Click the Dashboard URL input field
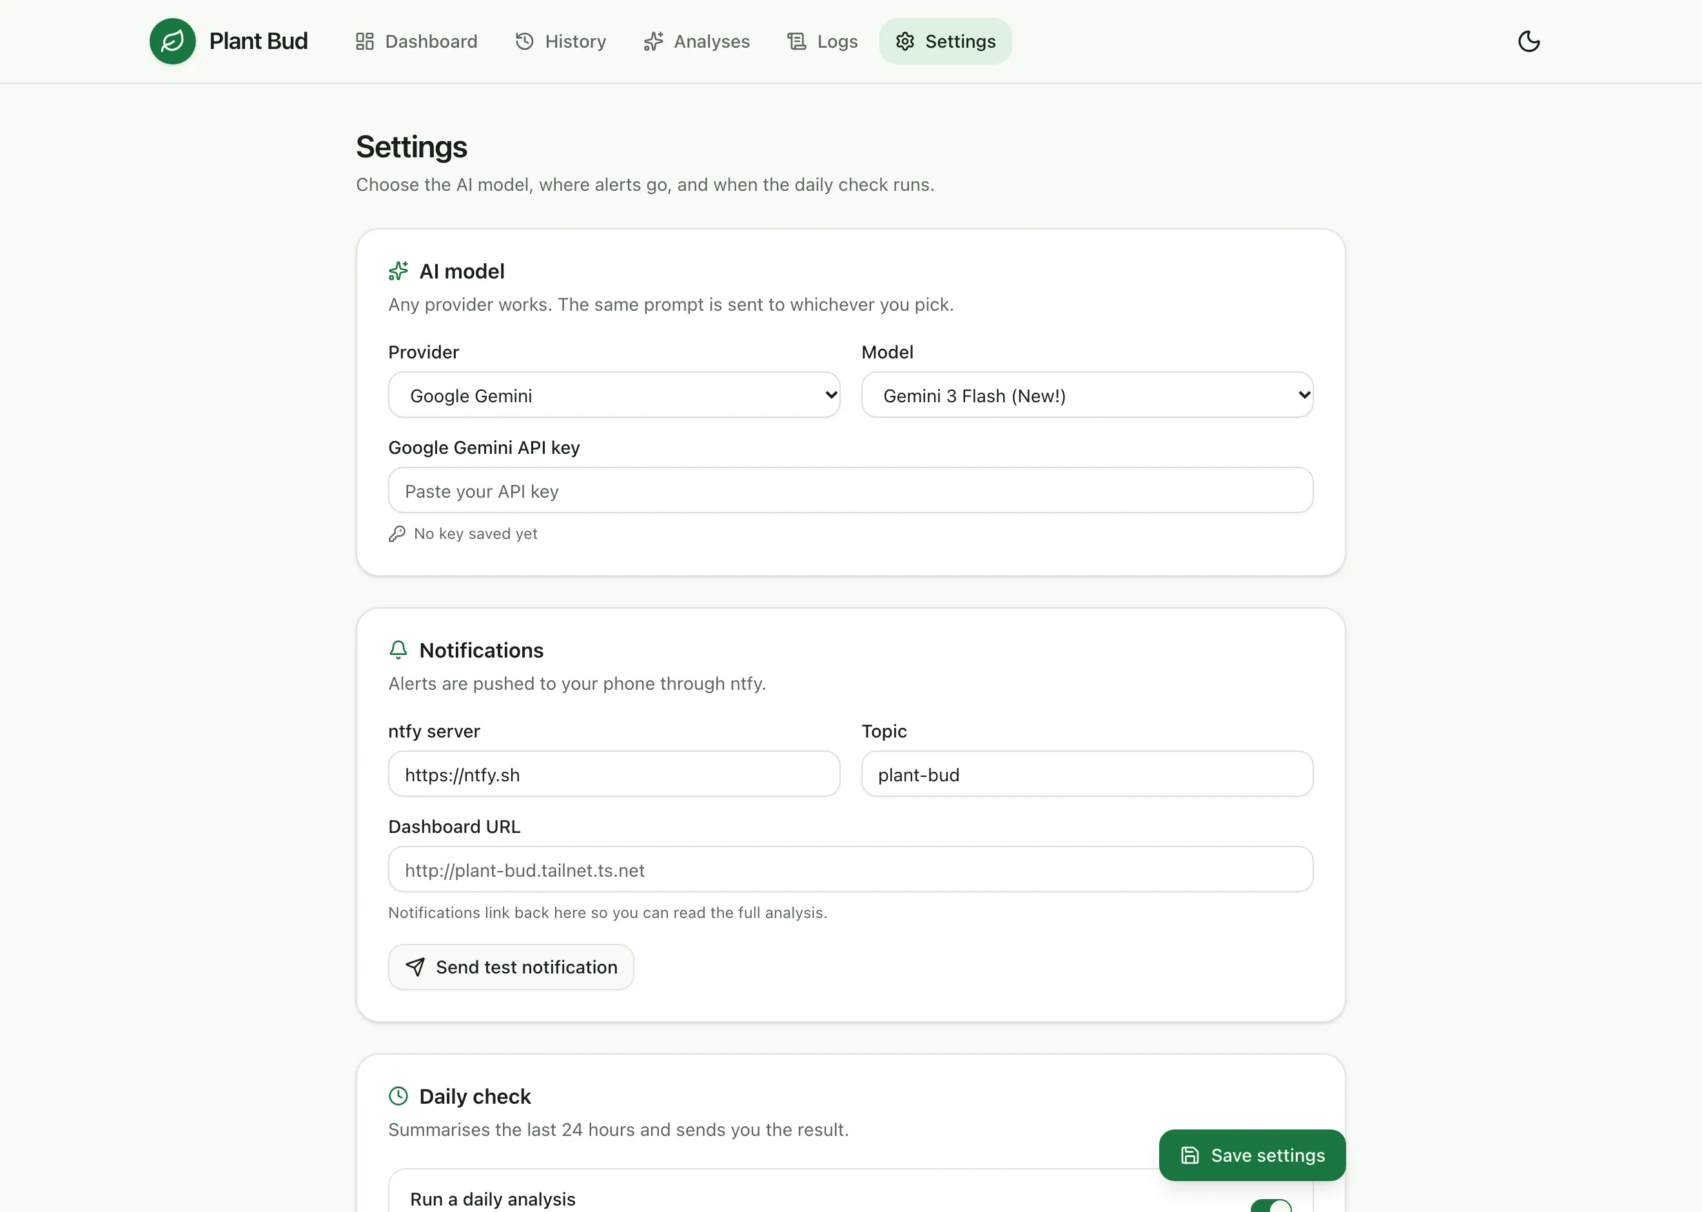The height and width of the screenshot is (1212, 1702). [x=850, y=870]
